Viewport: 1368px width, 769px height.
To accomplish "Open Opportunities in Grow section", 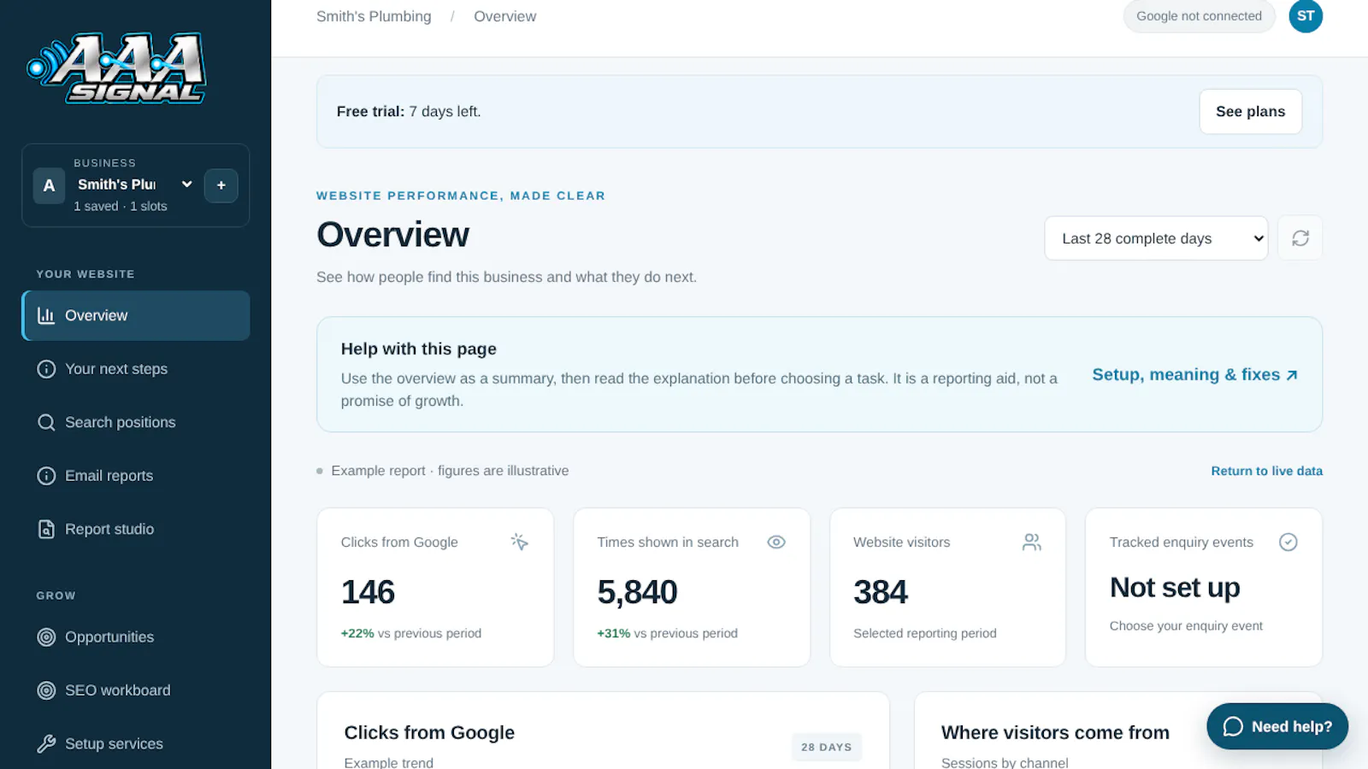I will coord(136,637).
